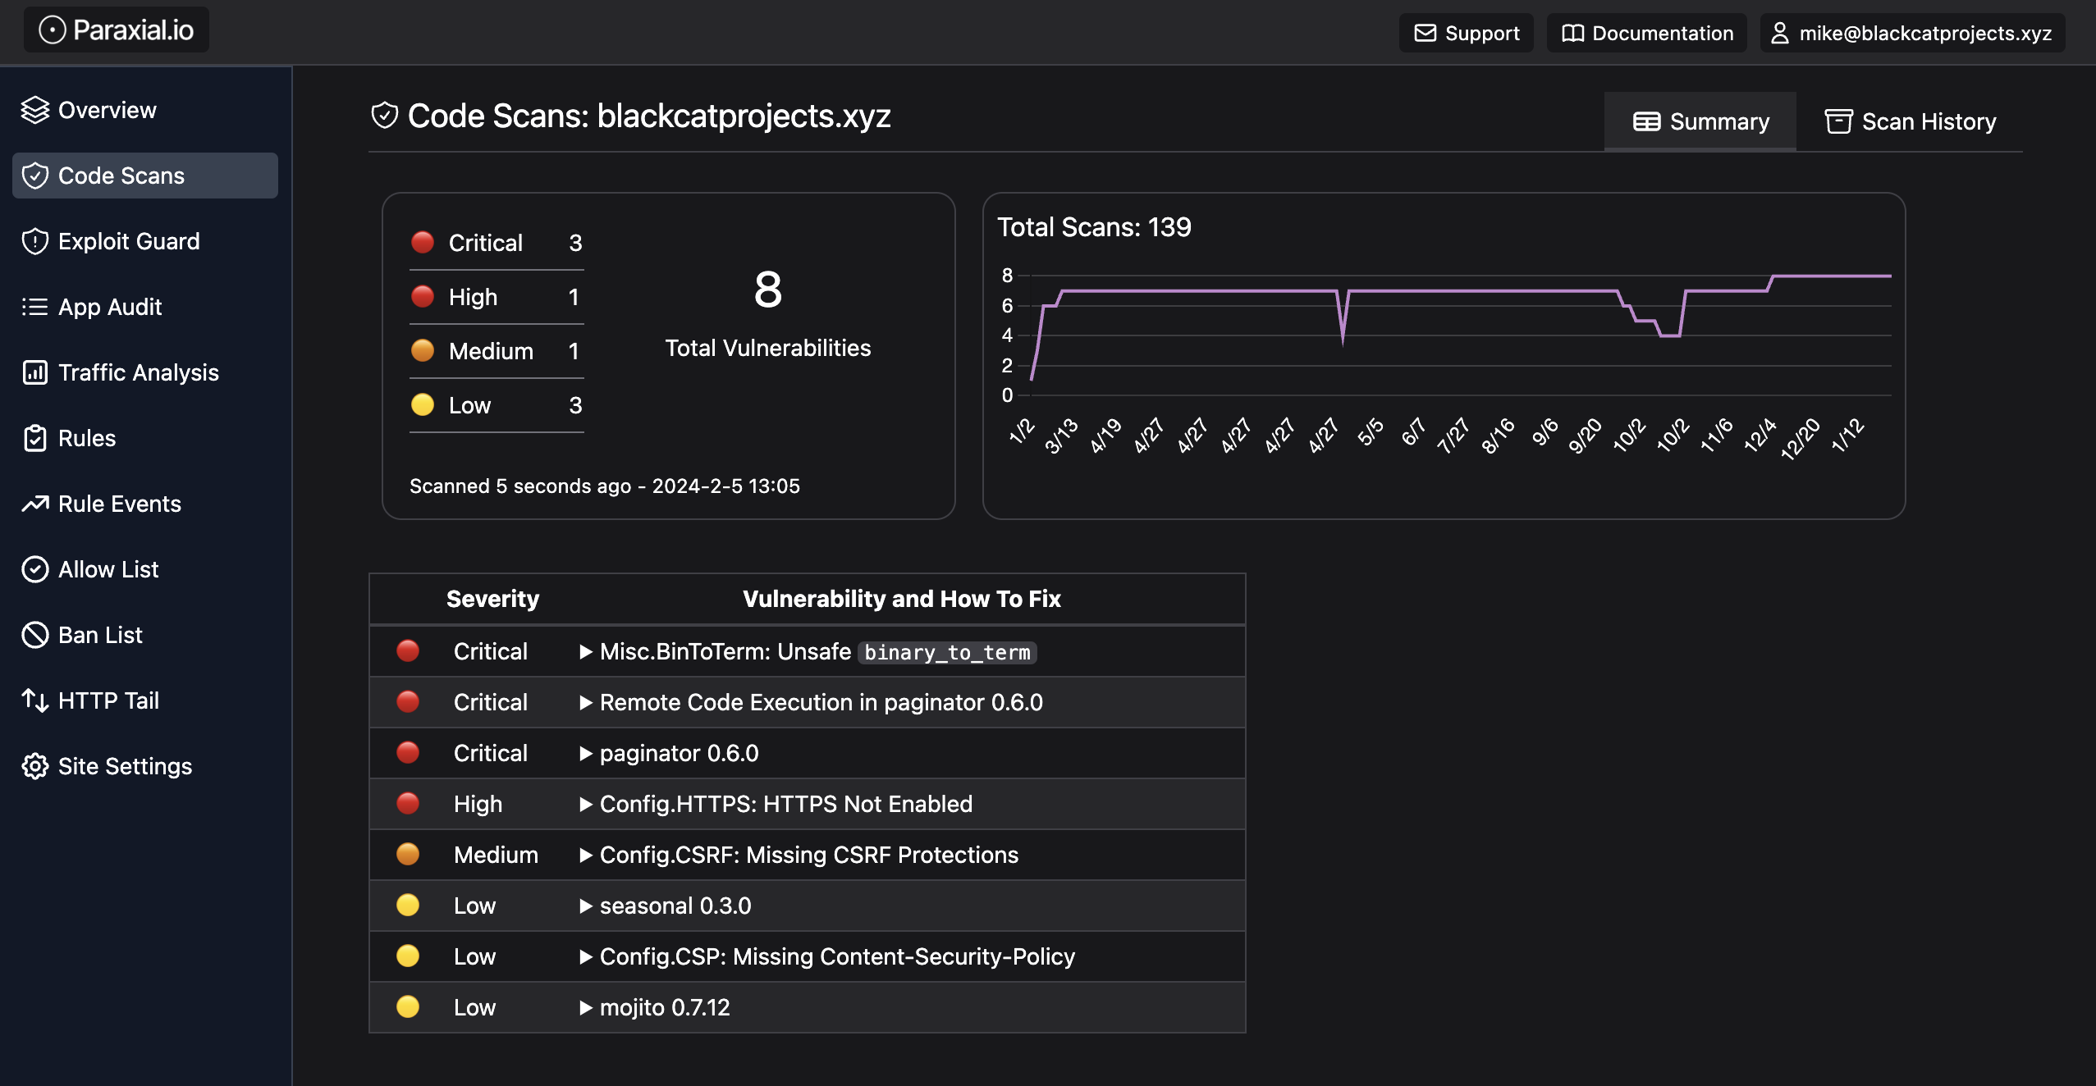
Task: Click the red Critical dot in summary card
Action: (423, 242)
